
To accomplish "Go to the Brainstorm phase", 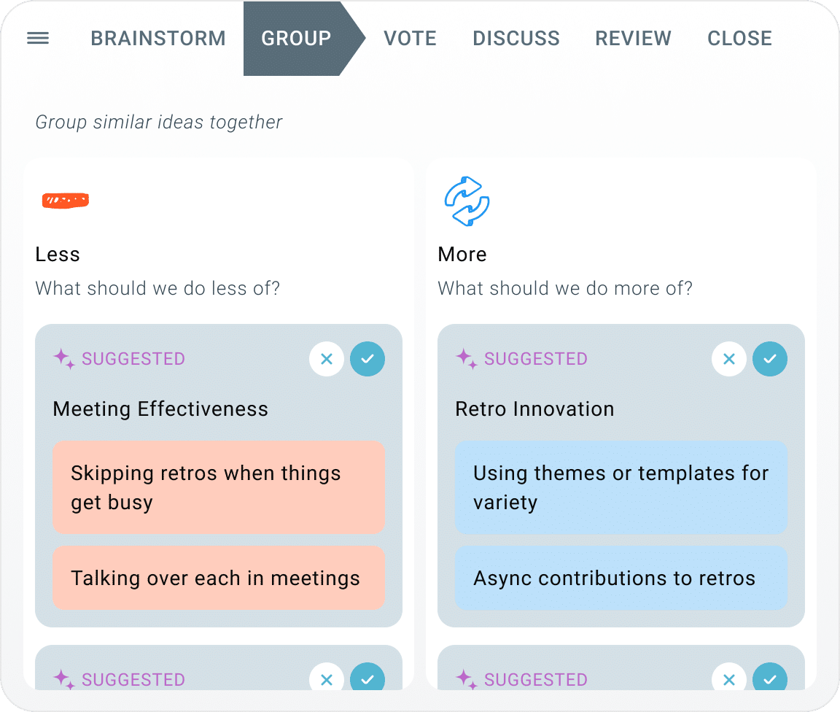I will [158, 39].
